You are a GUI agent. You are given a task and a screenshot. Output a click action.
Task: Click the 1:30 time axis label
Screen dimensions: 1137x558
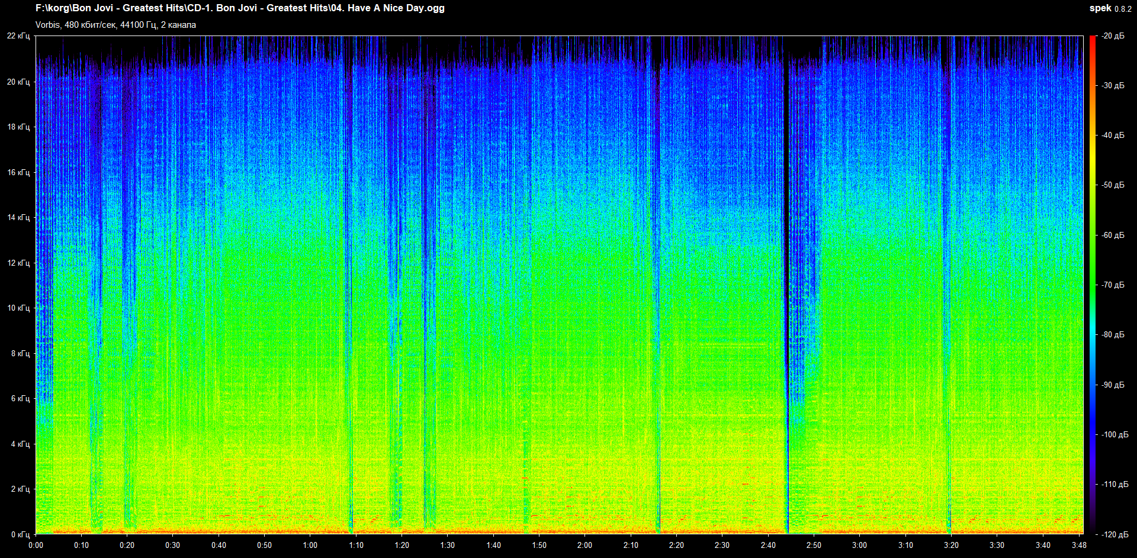447,545
